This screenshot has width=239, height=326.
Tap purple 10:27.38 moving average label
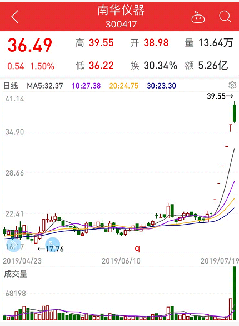[x=86, y=86]
